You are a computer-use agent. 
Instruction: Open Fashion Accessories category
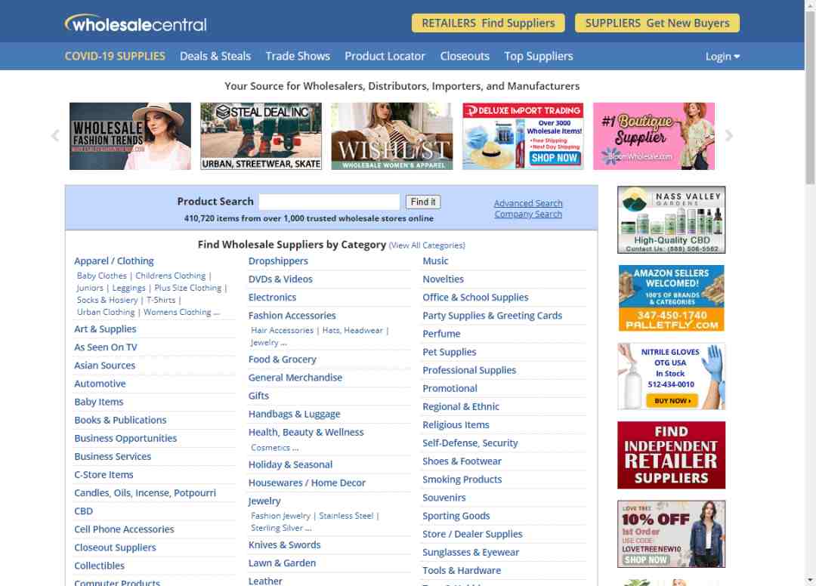click(x=292, y=316)
